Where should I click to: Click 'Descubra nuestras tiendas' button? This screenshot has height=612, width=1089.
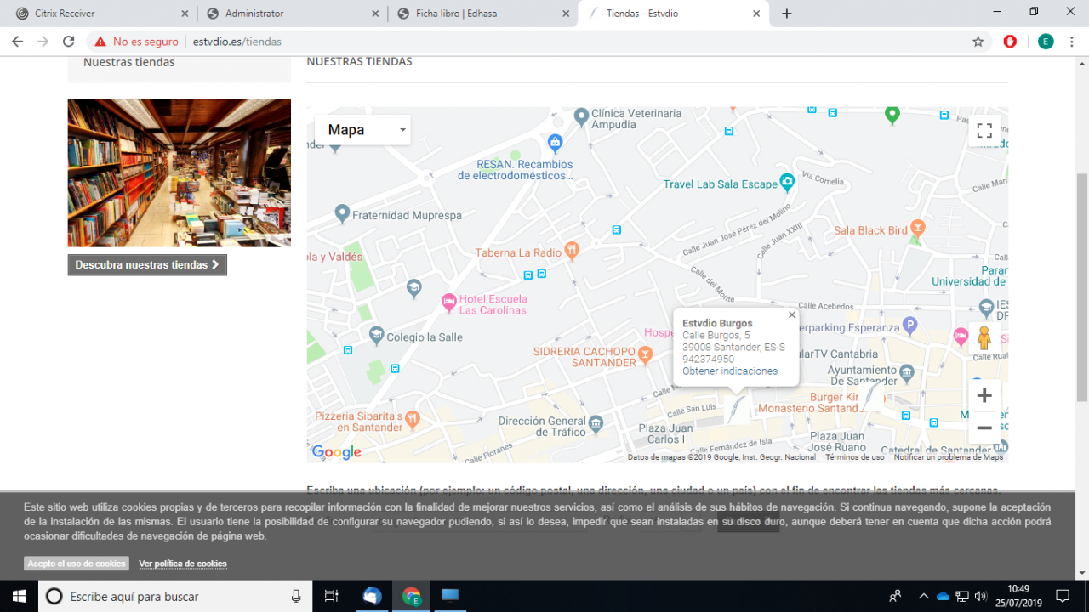click(147, 265)
